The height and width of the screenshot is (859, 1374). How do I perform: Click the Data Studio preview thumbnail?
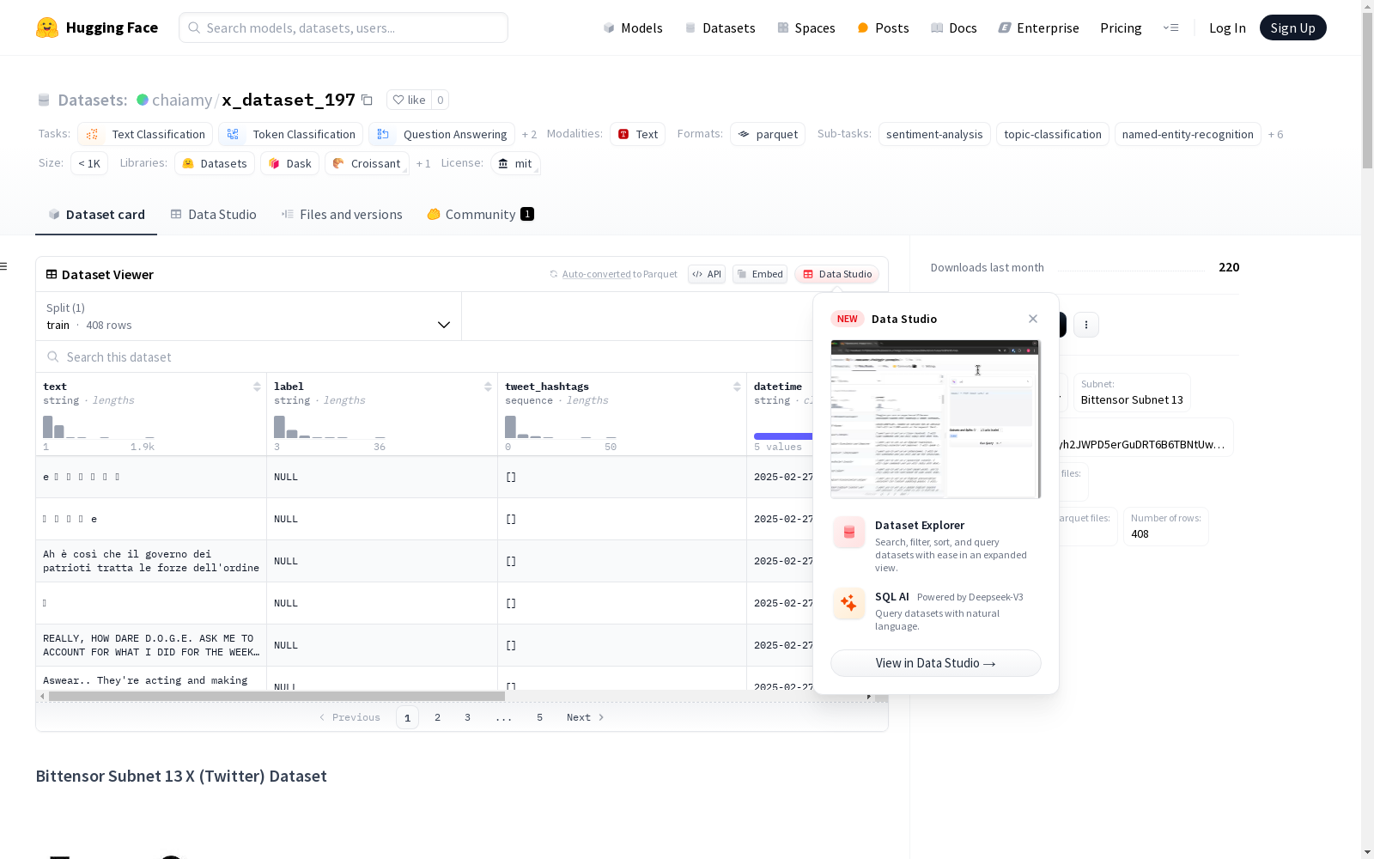936,419
